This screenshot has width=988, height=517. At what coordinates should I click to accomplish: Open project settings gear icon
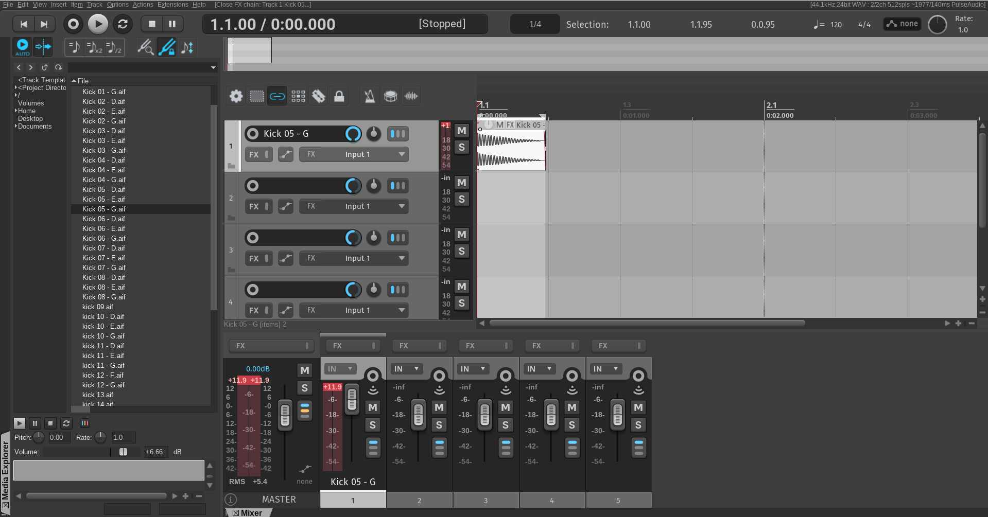(236, 96)
